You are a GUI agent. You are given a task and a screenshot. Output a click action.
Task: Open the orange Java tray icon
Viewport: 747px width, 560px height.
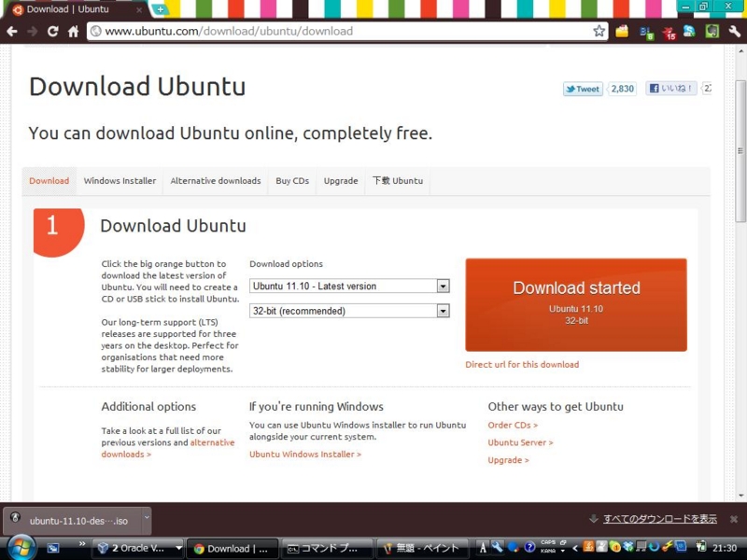click(589, 547)
